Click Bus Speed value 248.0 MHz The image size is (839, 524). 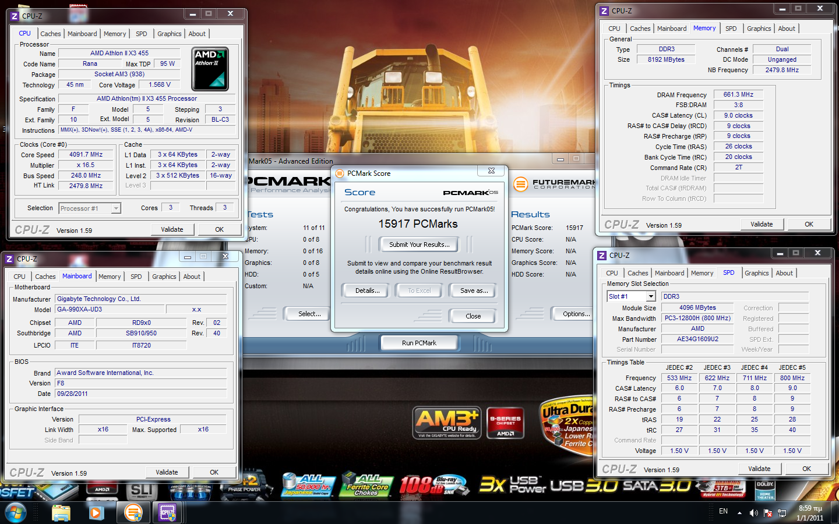86,175
